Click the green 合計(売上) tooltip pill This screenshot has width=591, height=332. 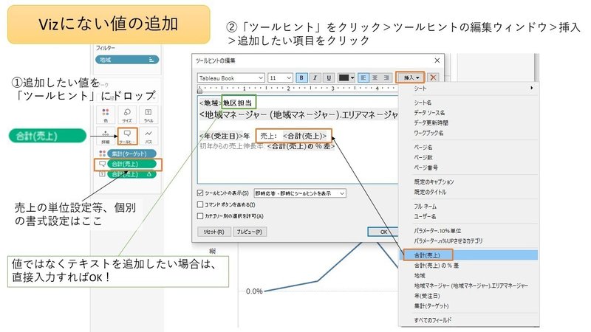pos(132,164)
